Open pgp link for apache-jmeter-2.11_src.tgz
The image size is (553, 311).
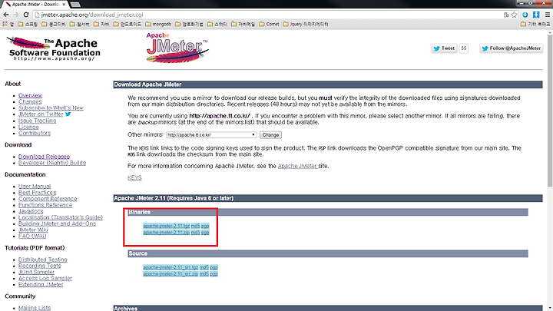pos(214,267)
